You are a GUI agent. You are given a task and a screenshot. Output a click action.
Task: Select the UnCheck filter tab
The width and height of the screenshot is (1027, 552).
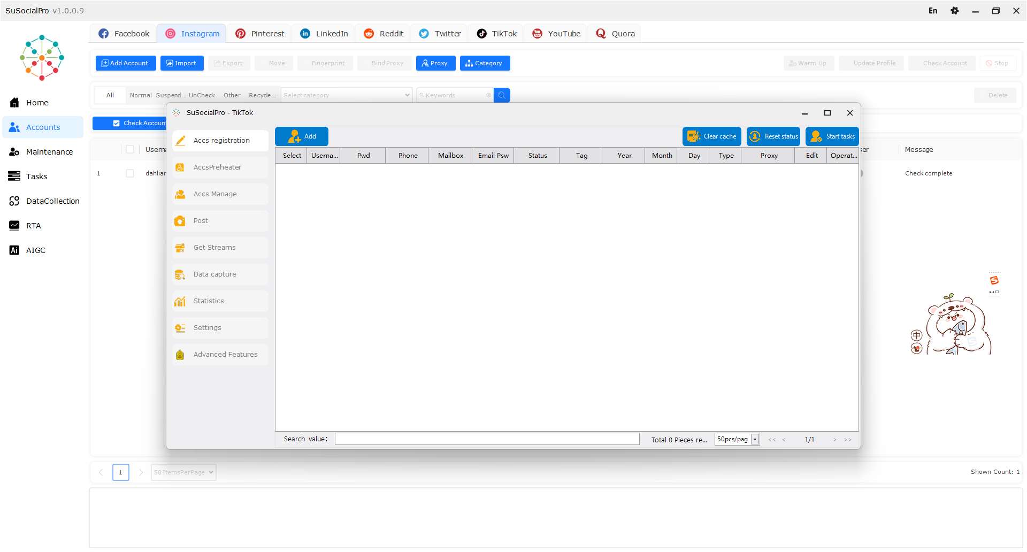tap(202, 95)
